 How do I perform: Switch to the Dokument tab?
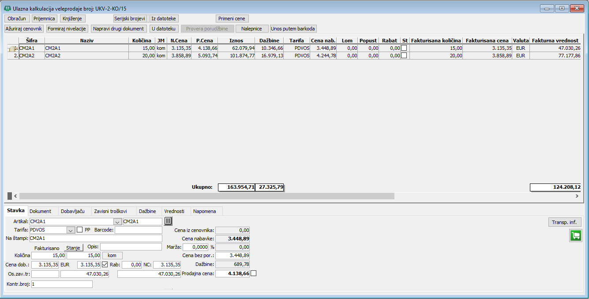click(40, 211)
